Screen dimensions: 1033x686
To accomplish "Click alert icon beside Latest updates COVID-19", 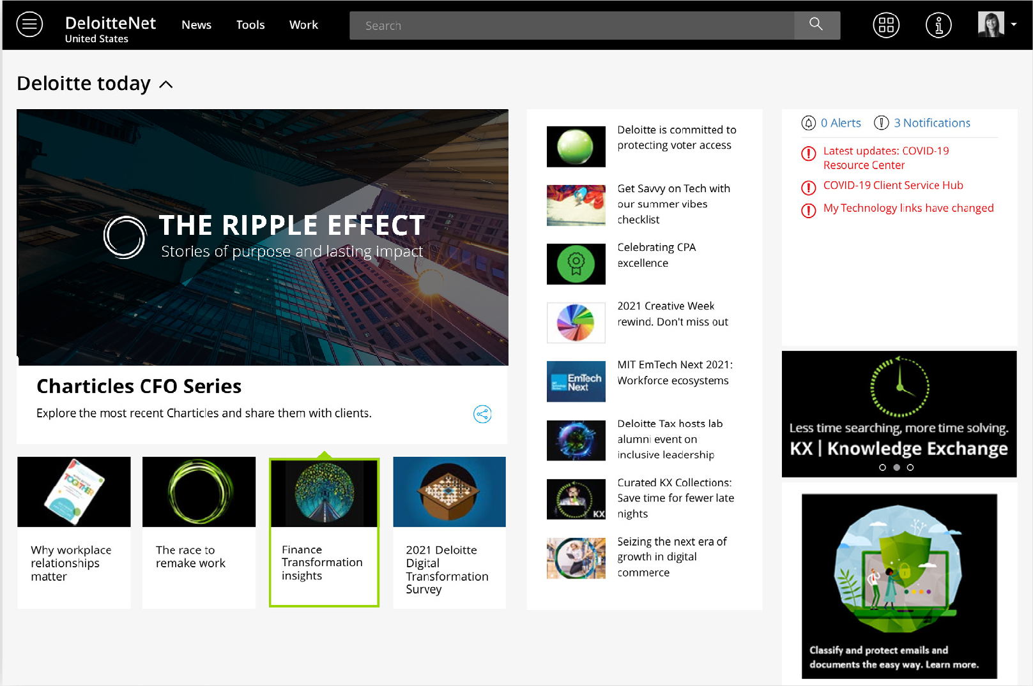I will click(x=808, y=154).
